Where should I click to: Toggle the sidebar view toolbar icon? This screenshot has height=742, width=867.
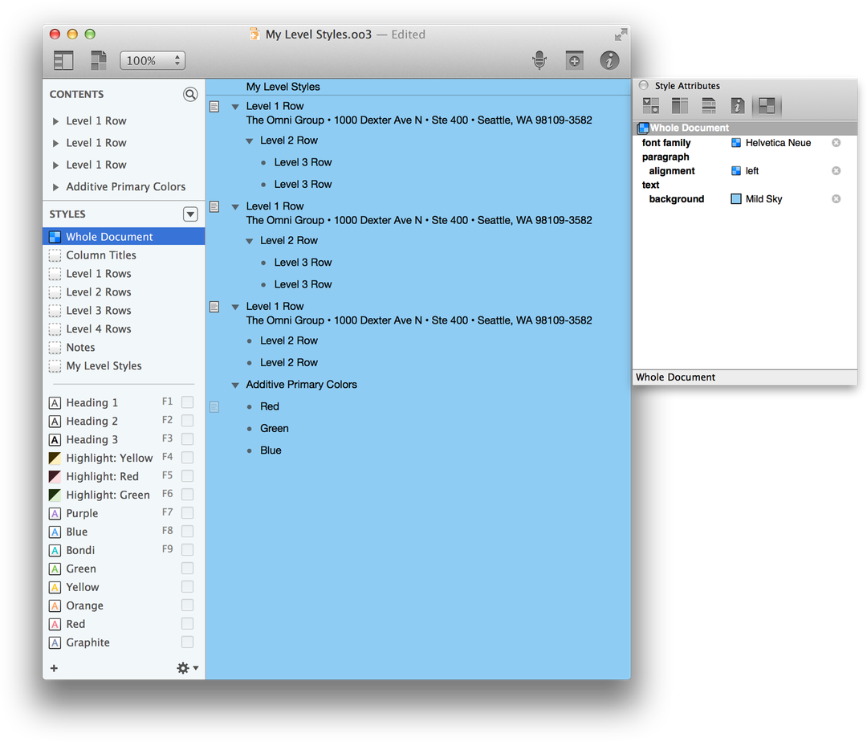click(63, 60)
